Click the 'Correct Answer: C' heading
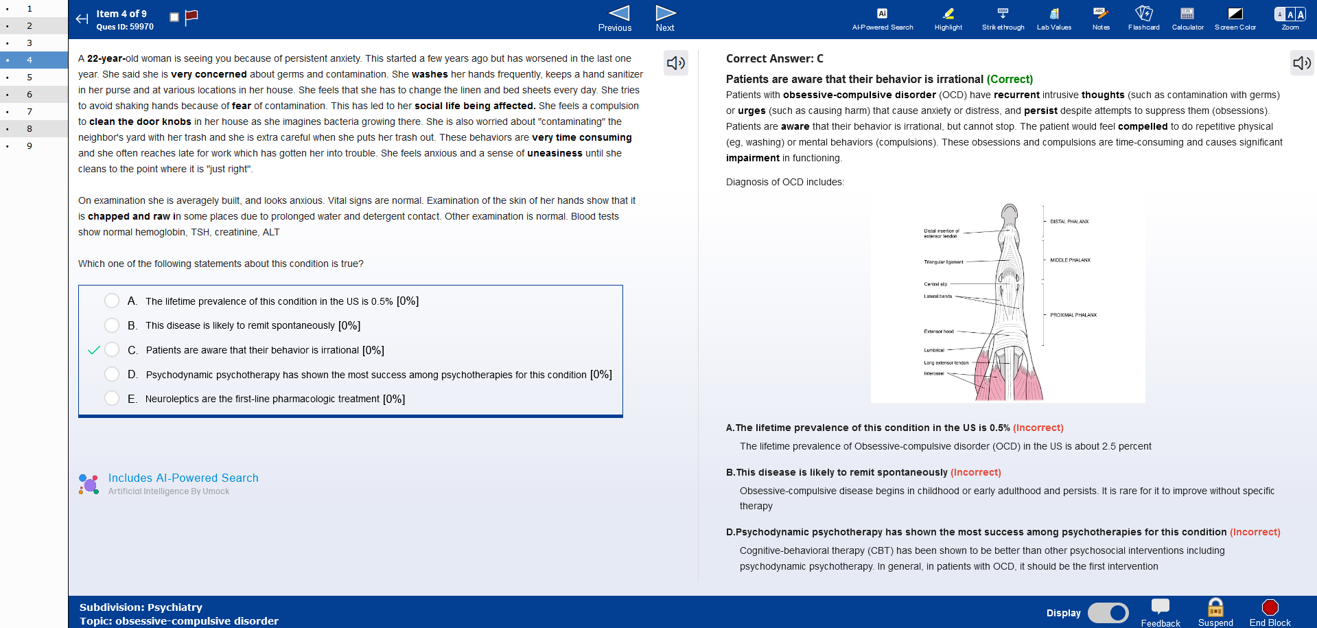1317x628 pixels. [x=775, y=59]
